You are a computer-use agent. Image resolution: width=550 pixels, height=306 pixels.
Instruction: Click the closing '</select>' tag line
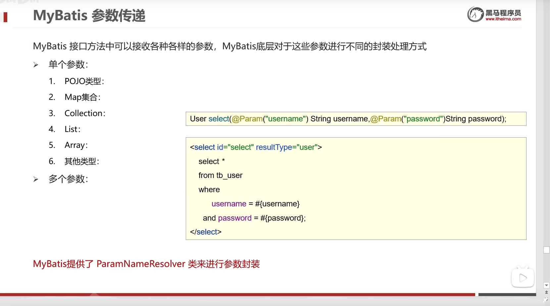206,232
